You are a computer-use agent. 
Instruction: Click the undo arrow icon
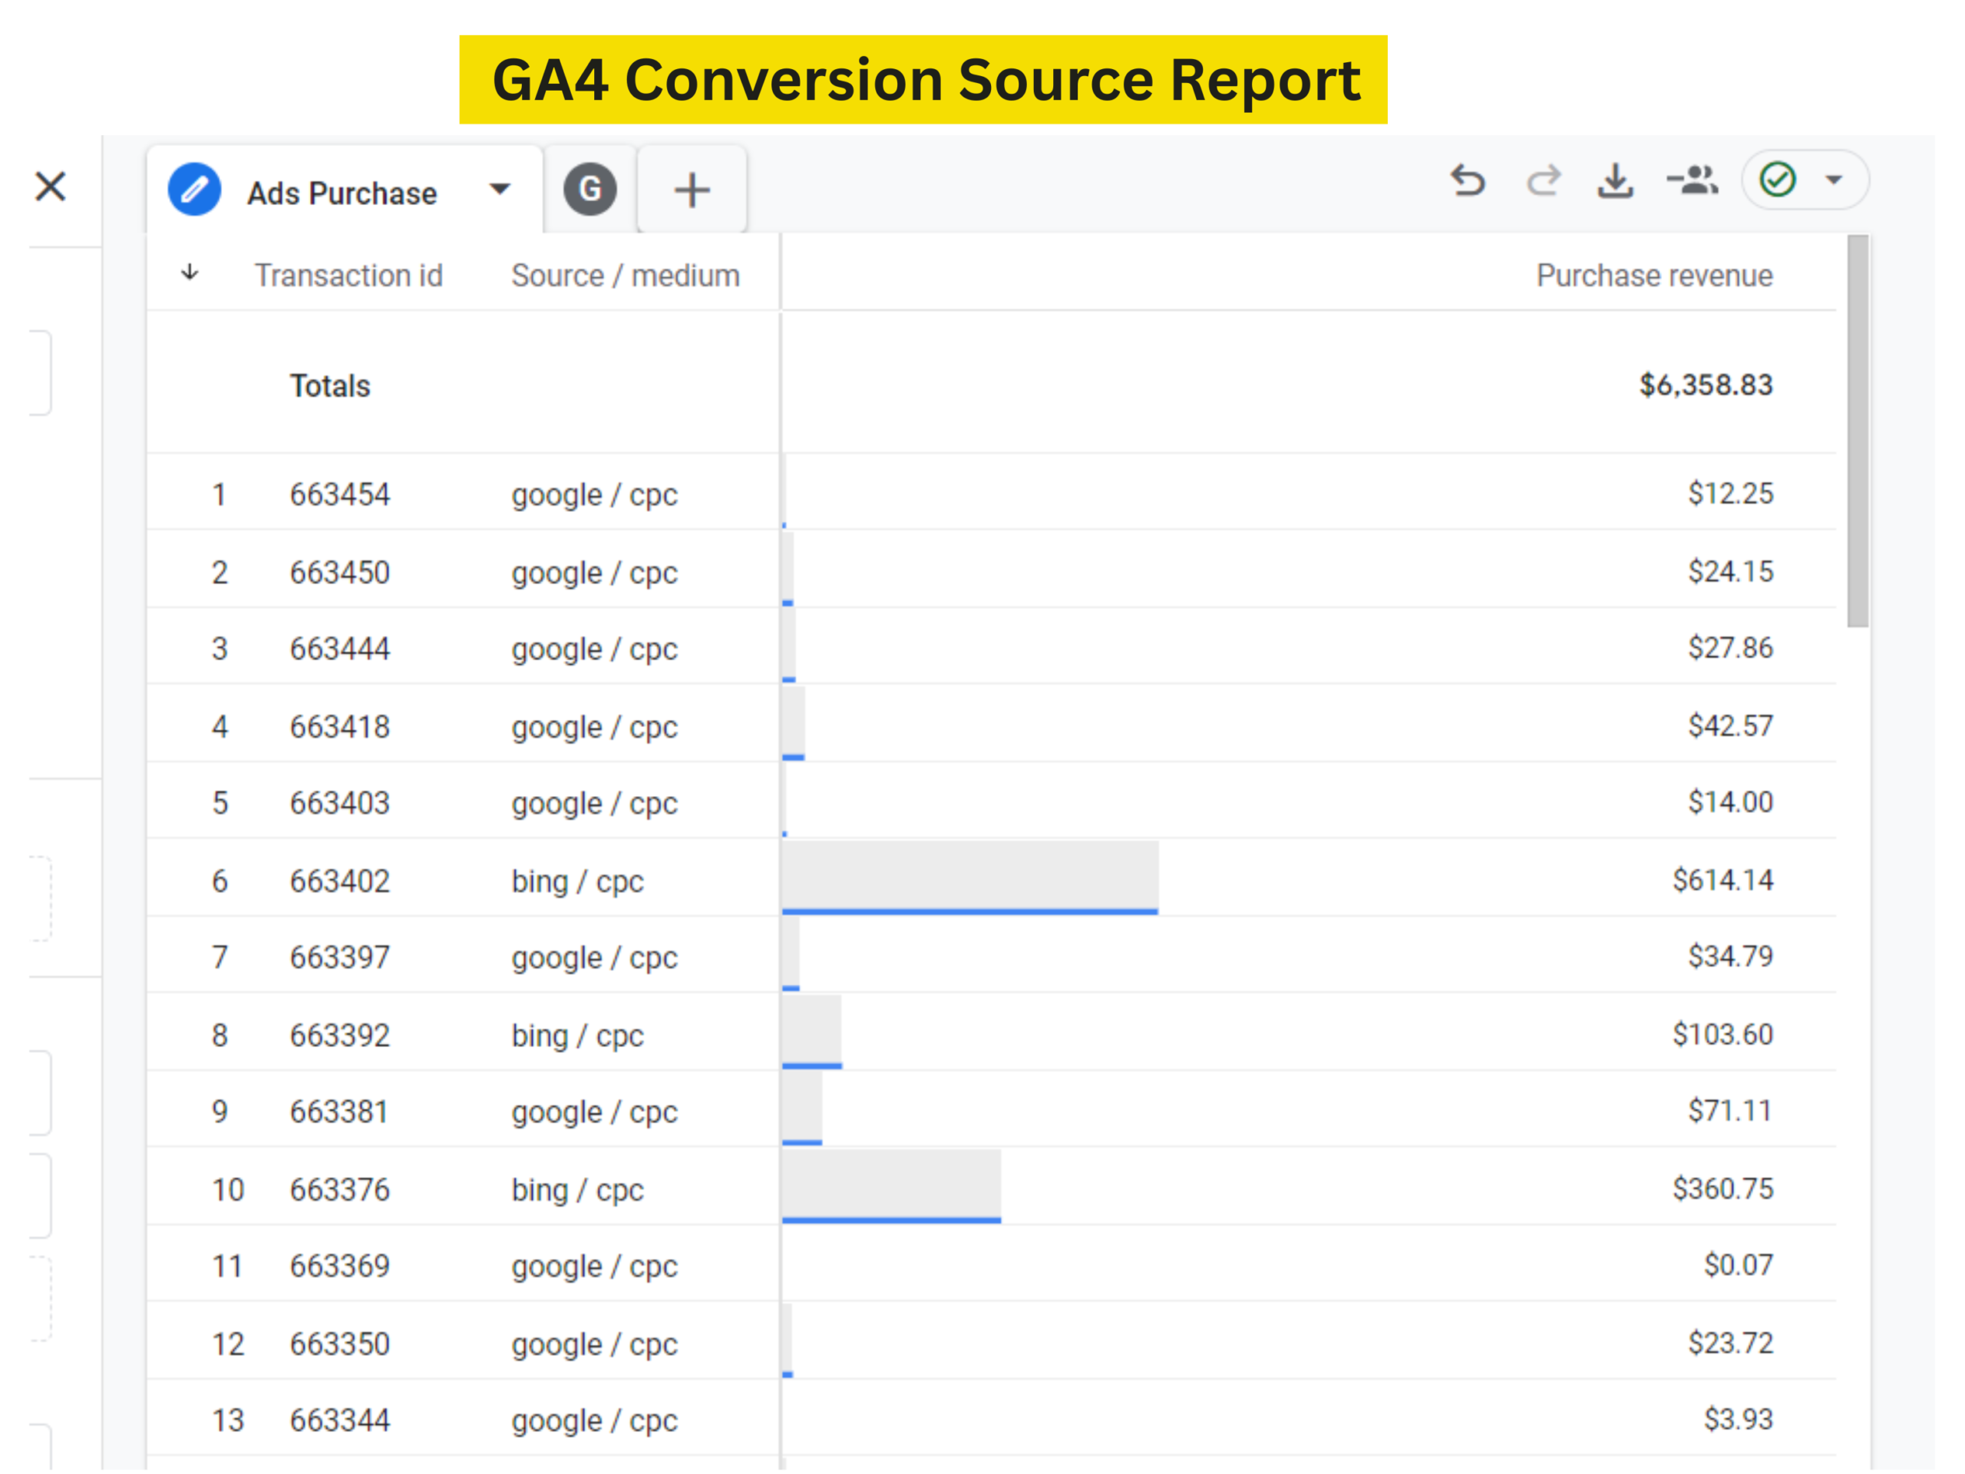1468,181
